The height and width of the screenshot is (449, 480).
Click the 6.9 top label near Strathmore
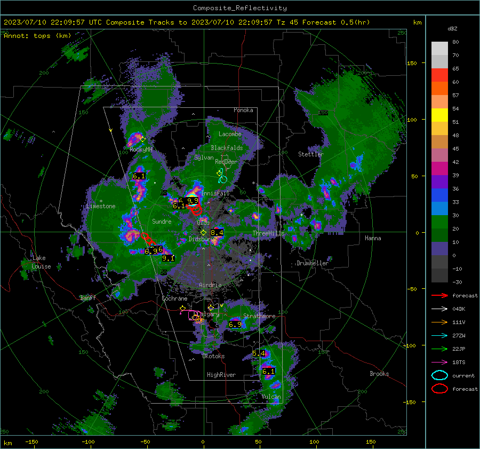[235, 325]
